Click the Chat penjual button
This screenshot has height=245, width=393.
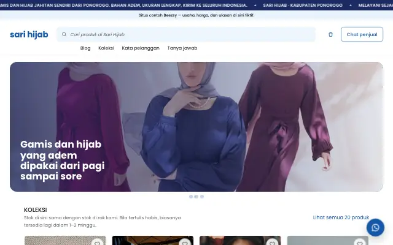(362, 34)
